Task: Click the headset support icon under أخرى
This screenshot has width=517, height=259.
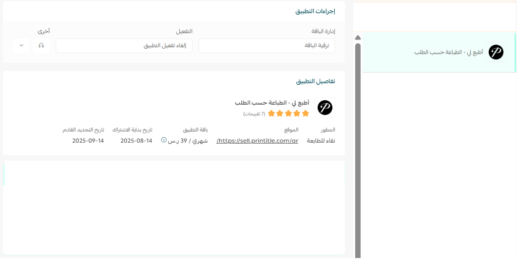Action: (x=41, y=45)
